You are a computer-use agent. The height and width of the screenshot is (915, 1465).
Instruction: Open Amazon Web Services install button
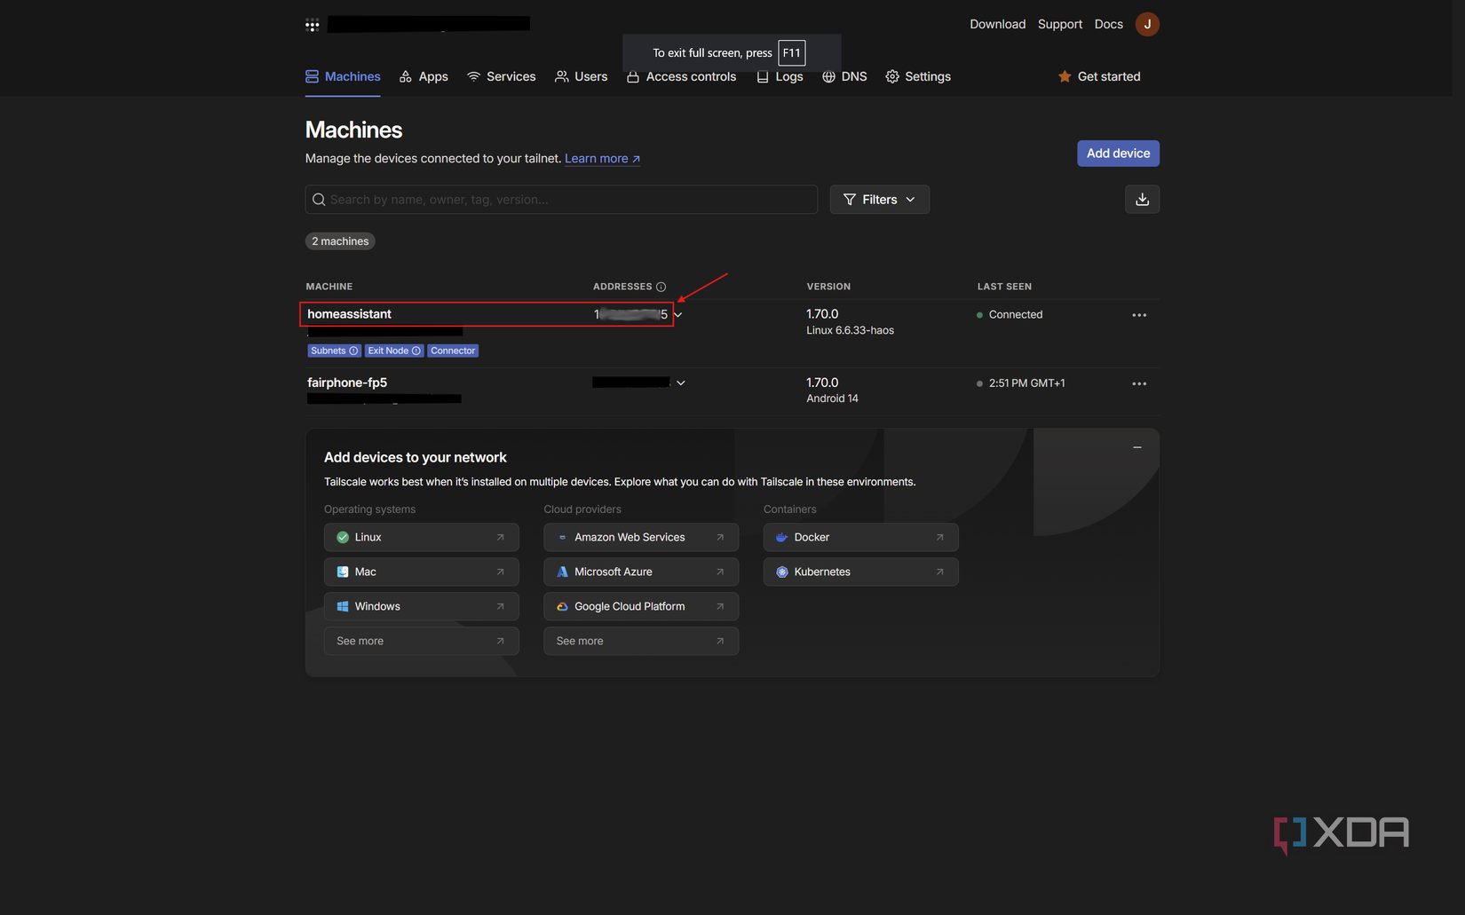point(641,537)
